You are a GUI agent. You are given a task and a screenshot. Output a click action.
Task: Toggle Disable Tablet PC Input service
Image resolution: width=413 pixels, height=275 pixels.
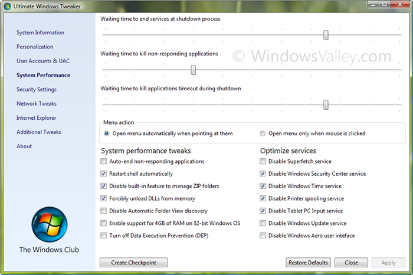[263, 211]
